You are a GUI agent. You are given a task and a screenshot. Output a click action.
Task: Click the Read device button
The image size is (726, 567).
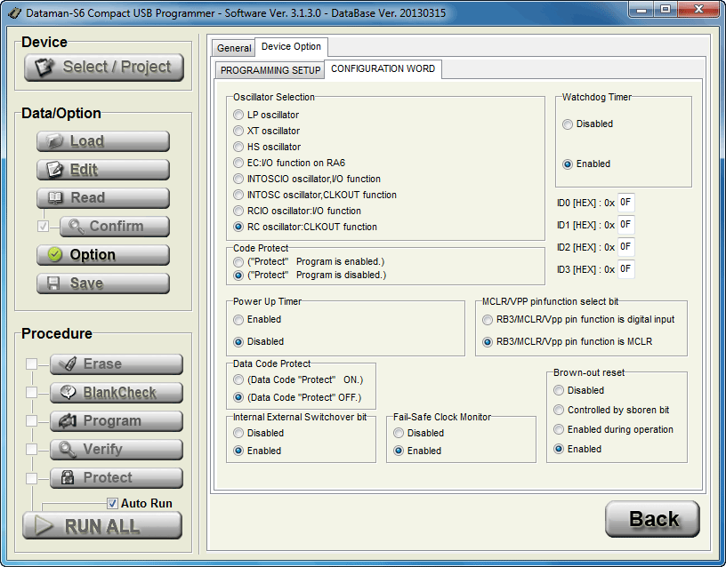point(102,198)
